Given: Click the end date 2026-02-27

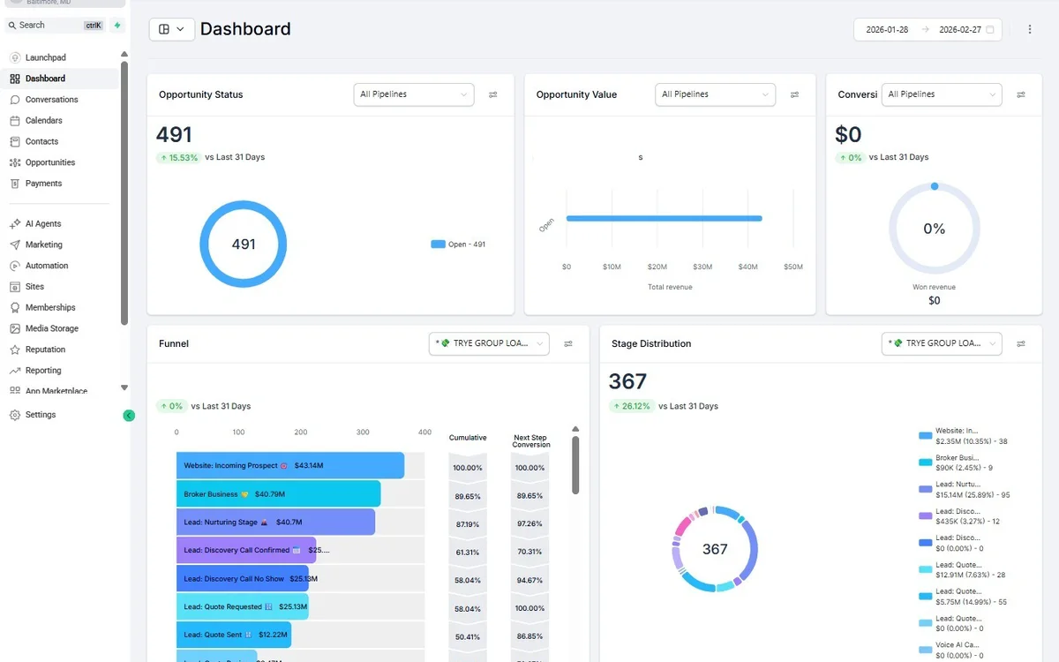Looking at the screenshot, I should (960, 29).
